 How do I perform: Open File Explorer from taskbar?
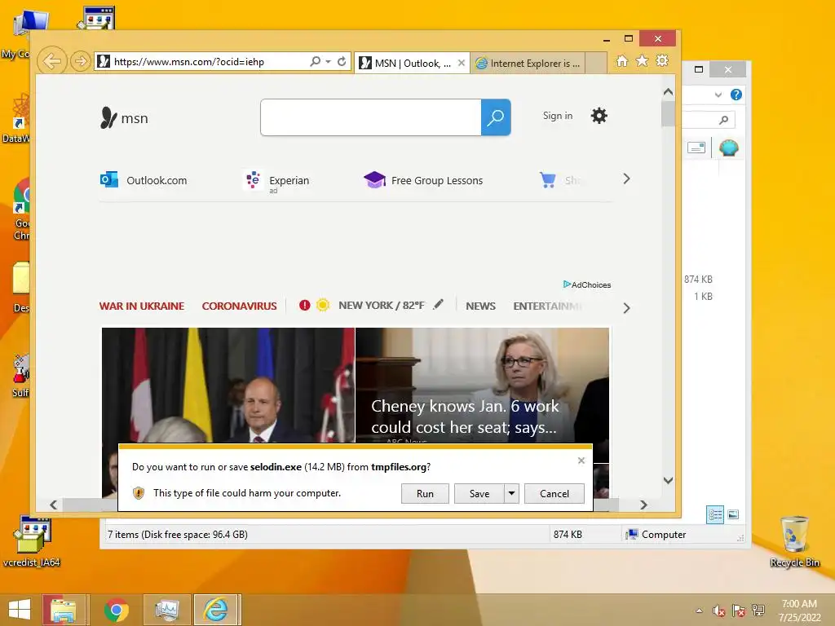click(64, 610)
